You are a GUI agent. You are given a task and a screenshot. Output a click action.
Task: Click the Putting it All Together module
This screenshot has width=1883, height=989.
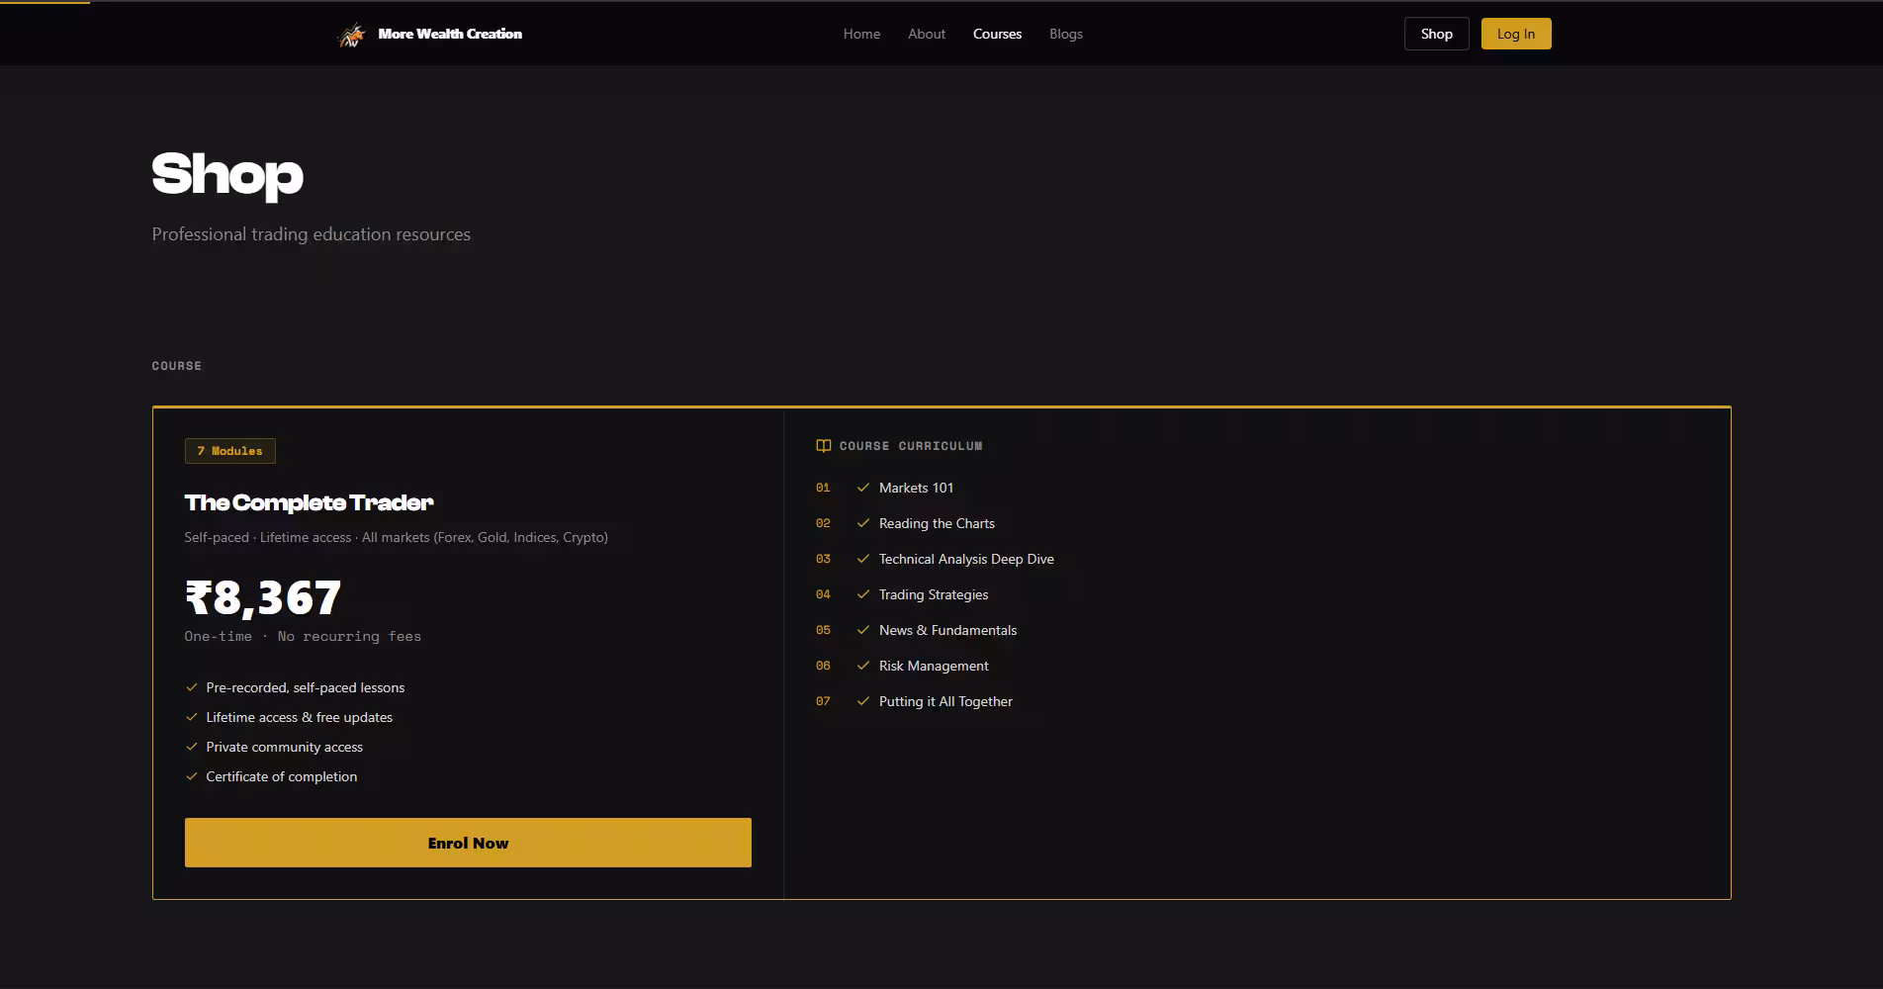click(x=945, y=701)
